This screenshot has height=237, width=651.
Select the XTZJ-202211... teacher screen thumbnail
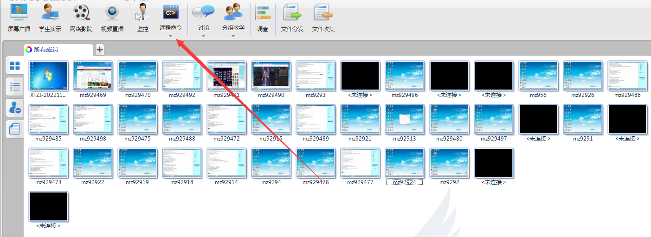point(49,76)
